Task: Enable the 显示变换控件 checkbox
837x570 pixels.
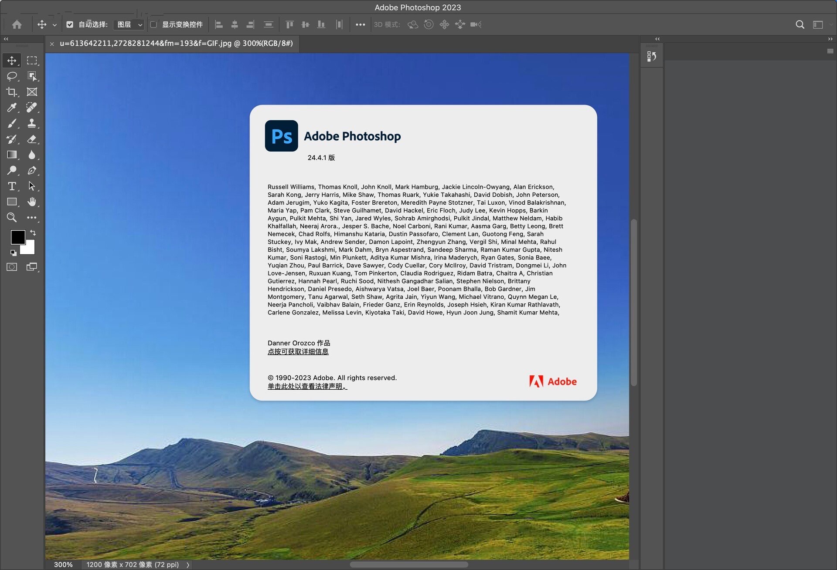Action: click(x=154, y=25)
